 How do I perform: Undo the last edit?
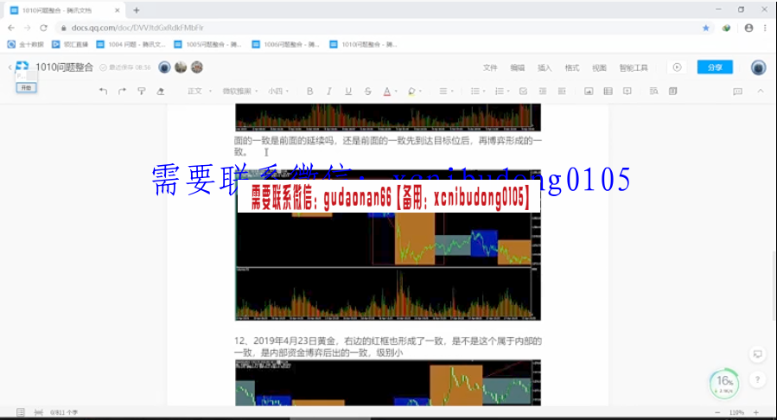click(x=103, y=91)
